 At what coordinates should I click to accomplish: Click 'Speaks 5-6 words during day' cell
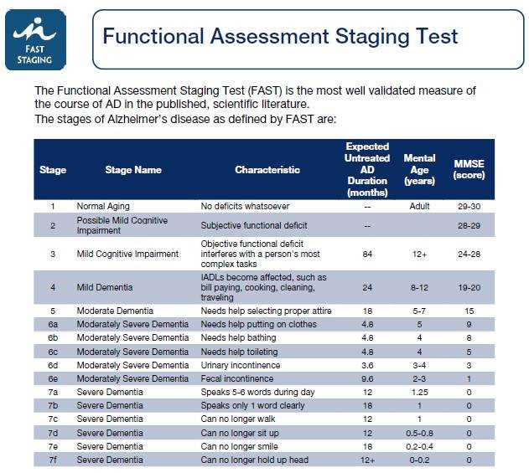click(x=257, y=392)
